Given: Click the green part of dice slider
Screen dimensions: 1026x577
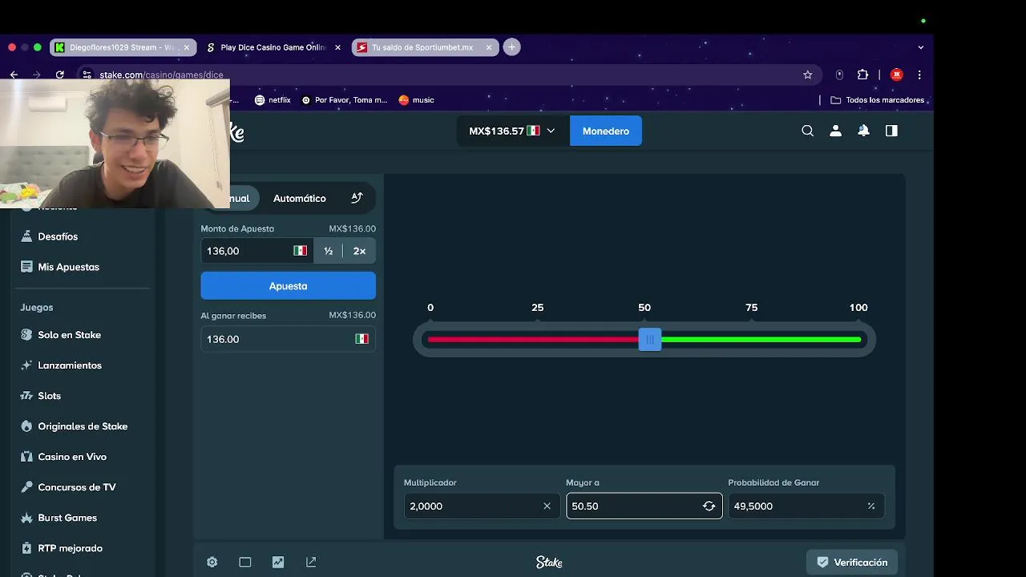Looking at the screenshot, I should [761, 340].
